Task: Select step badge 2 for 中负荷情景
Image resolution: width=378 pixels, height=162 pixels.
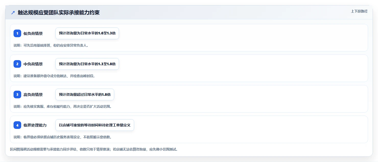Action: pos(17,64)
